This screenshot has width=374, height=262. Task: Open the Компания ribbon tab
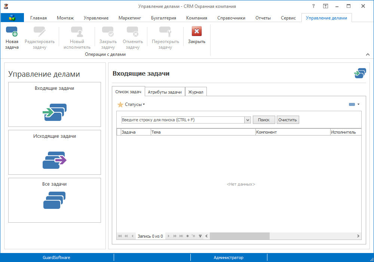coord(197,18)
